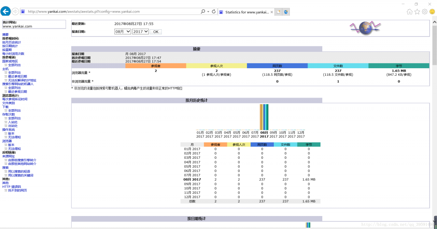437x229 pixels.
Task: View favorites using the star icon
Action: point(417,11)
